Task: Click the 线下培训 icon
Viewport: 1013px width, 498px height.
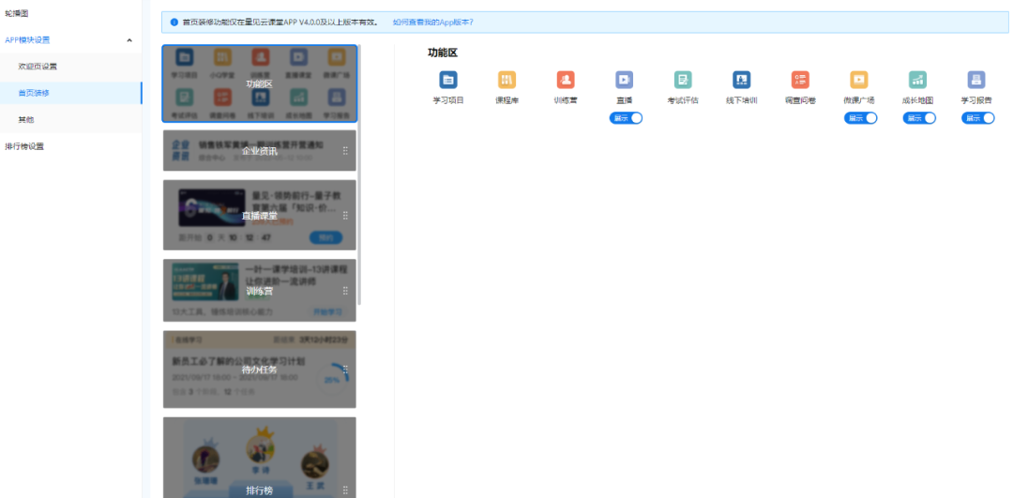Action: click(x=741, y=81)
